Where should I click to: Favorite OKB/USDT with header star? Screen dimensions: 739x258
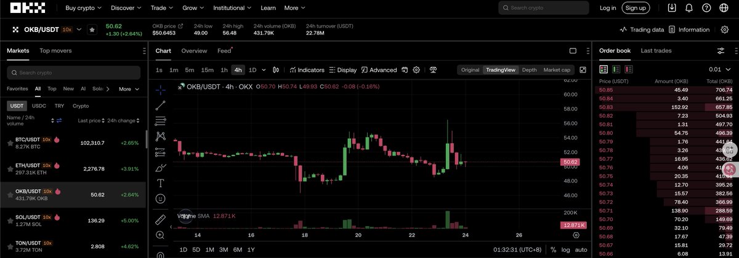(92, 29)
